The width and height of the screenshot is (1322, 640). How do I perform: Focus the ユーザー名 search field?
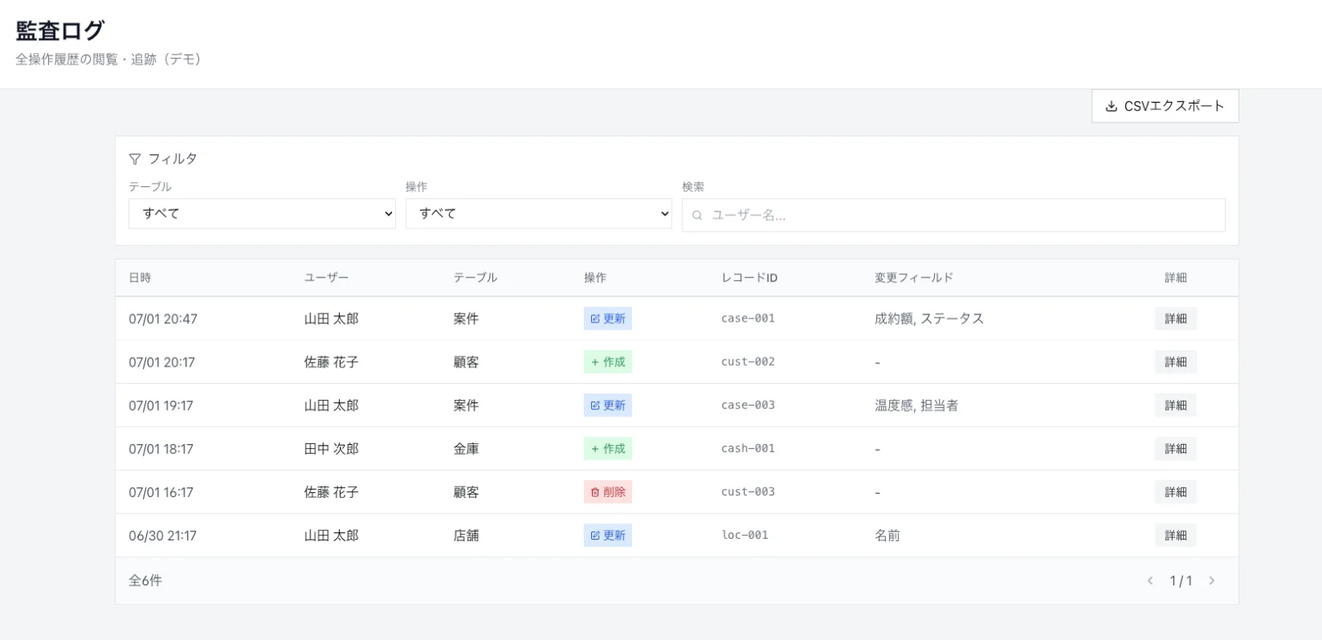tap(954, 216)
